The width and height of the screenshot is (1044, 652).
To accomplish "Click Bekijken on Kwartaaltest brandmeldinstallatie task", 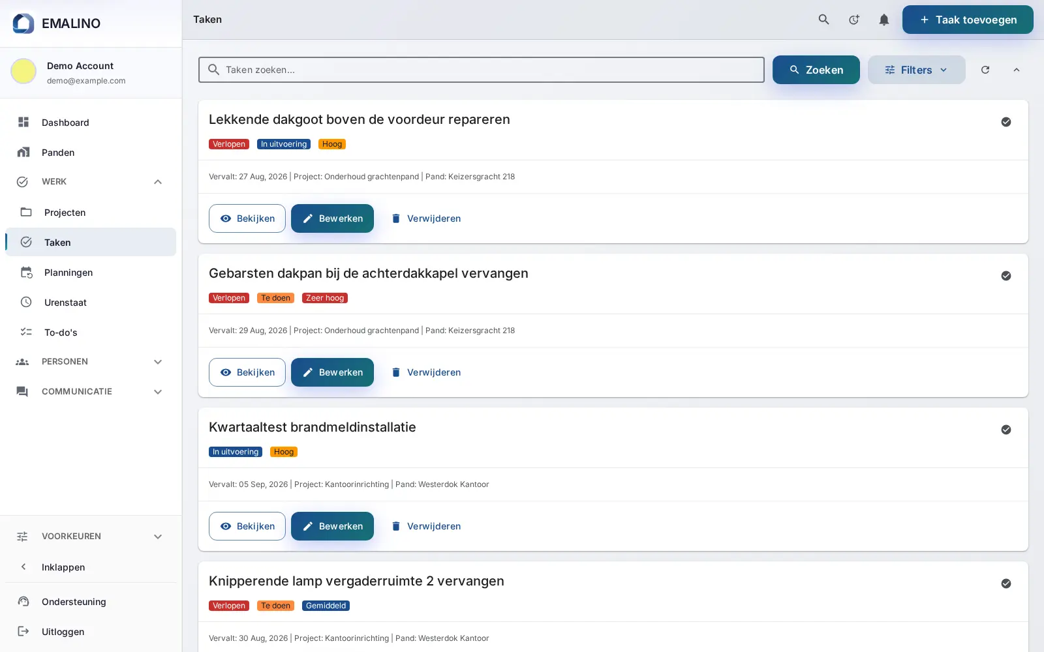I will click(x=247, y=526).
